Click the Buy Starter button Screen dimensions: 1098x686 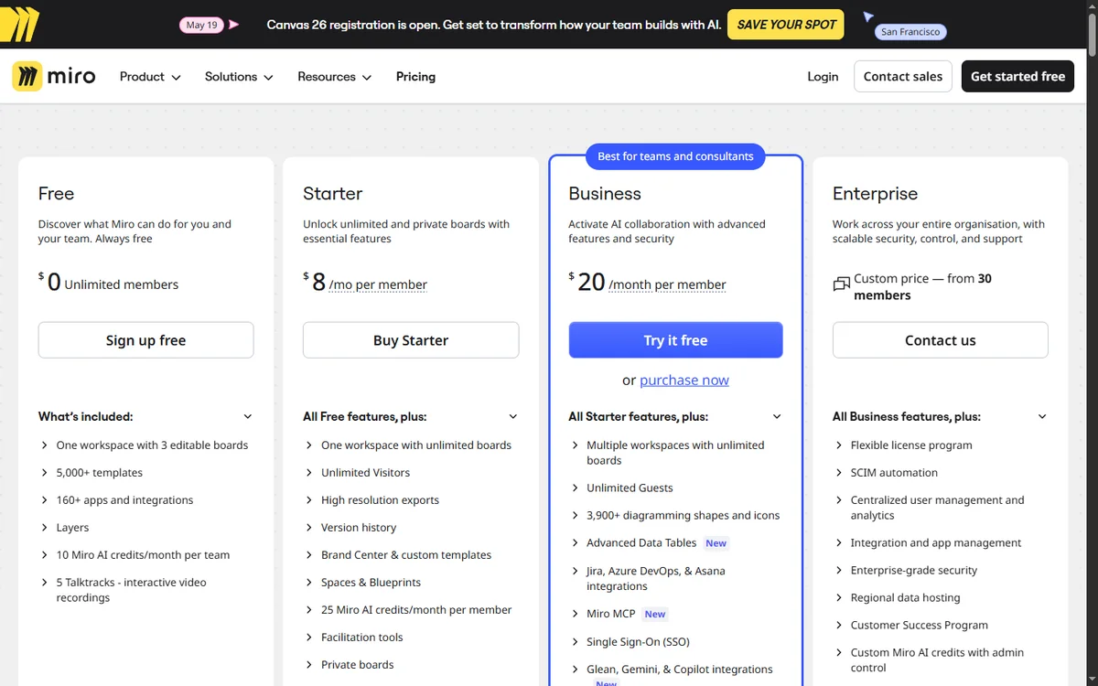pyautogui.click(x=411, y=340)
